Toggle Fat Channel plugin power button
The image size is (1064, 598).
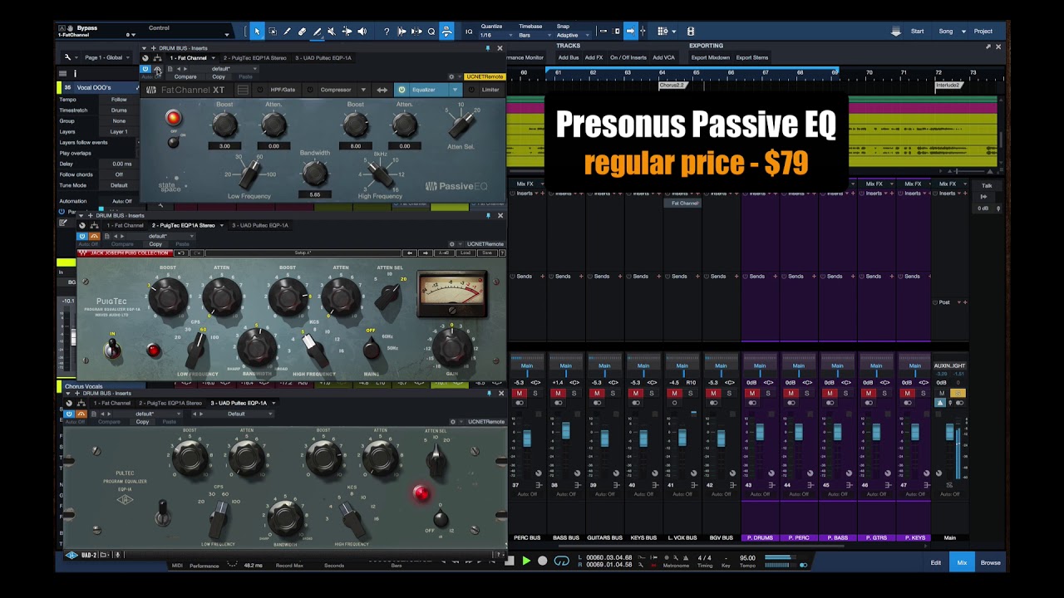click(x=145, y=69)
